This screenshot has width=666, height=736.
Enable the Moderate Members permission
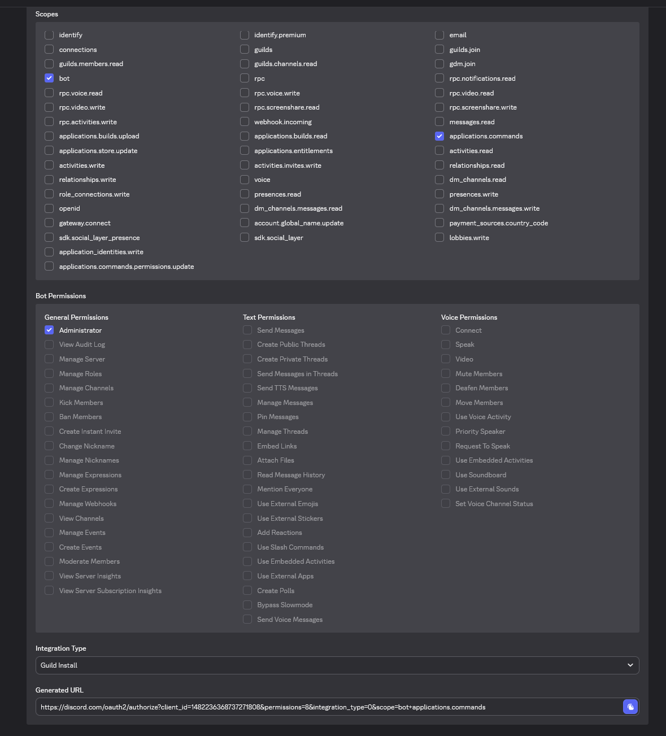(x=49, y=561)
